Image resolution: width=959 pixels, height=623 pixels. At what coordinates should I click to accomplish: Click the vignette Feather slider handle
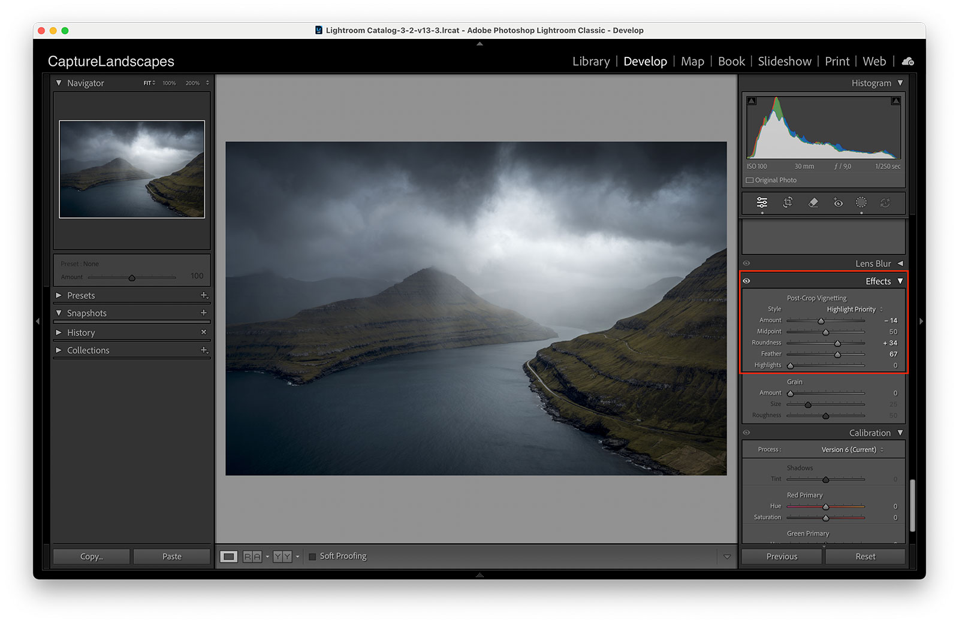pyautogui.click(x=837, y=355)
